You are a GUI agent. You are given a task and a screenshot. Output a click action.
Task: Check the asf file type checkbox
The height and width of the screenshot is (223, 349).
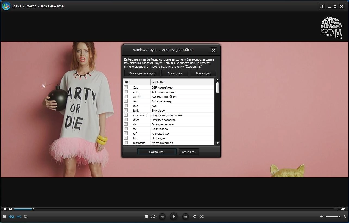click(x=126, y=92)
